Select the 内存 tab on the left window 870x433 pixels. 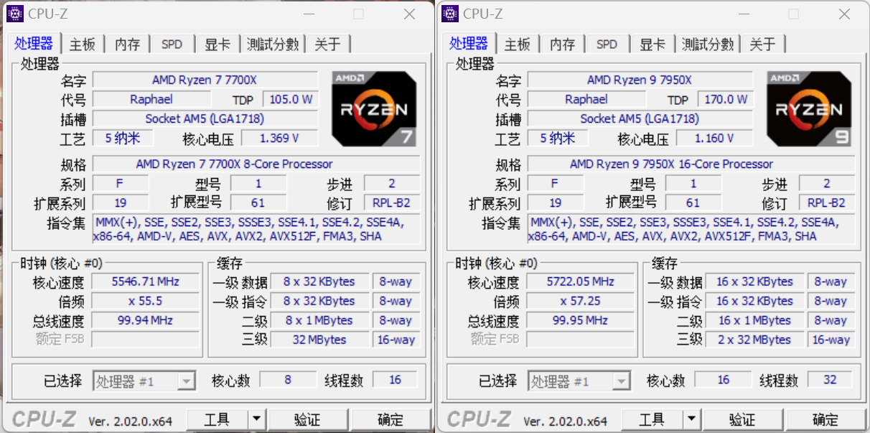pos(127,44)
